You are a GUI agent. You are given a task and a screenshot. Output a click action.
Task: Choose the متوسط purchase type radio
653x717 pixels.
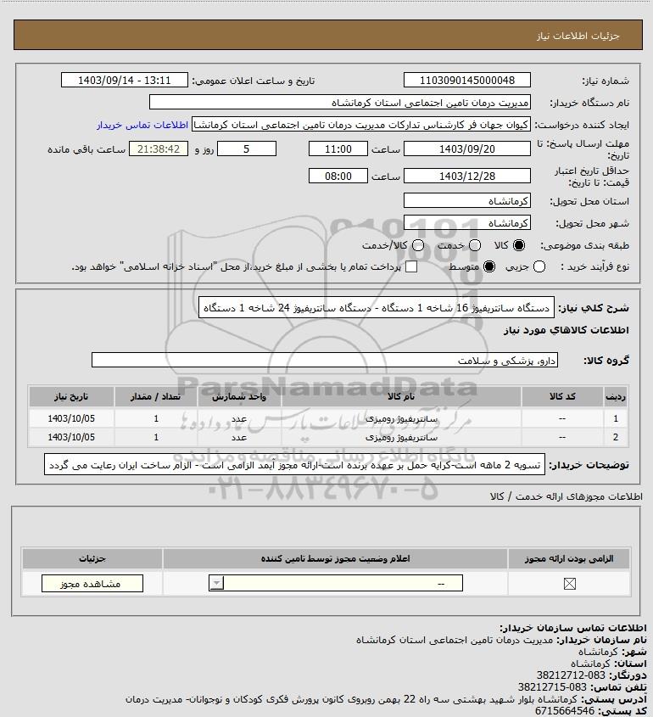(x=489, y=266)
